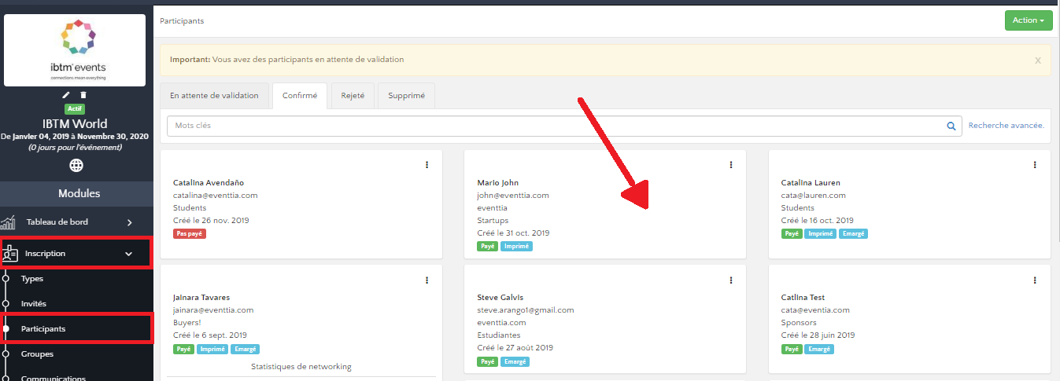Click the globe language icon in sidebar
The height and width of the screenshot is (381, 1060).
[x=76, y=165]
